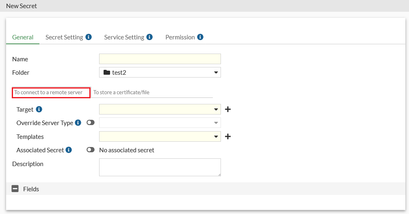Click into the Name input field
This screenshot has height=214, width=409.
[160, 59]
